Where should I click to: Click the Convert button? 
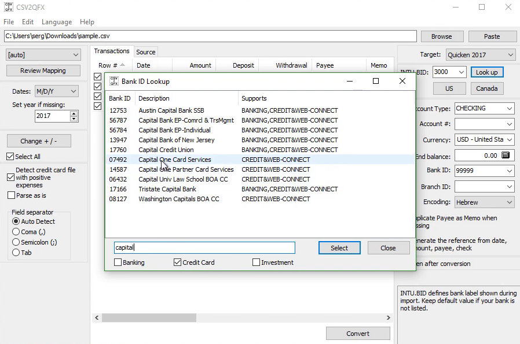(x=358, y=334)
